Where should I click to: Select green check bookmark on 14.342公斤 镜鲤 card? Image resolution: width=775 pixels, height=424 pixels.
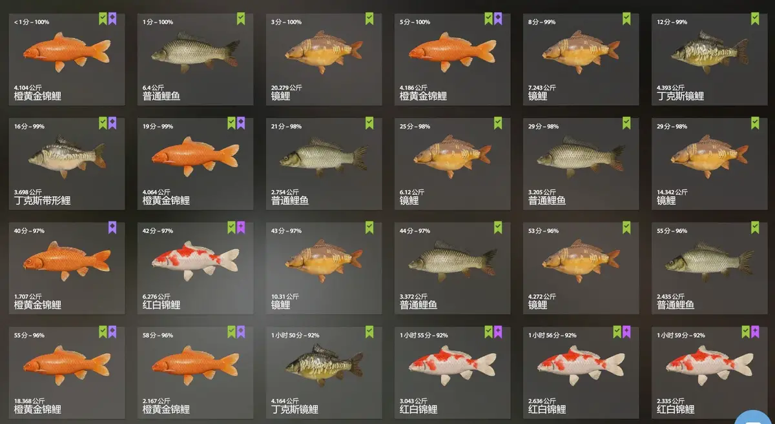[755, 123]
